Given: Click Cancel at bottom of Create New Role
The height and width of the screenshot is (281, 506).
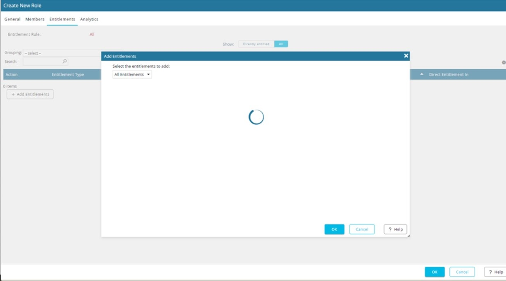Looking at the screenshot, I should pyautogui.click(x=462, y=272).
